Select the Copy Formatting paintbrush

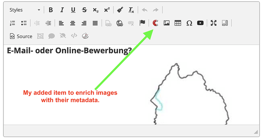point(120,10)
